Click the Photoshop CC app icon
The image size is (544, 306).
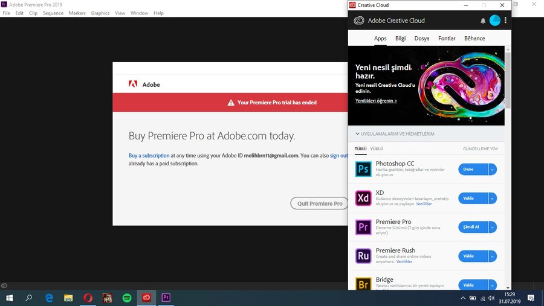[x=363, y=169]
